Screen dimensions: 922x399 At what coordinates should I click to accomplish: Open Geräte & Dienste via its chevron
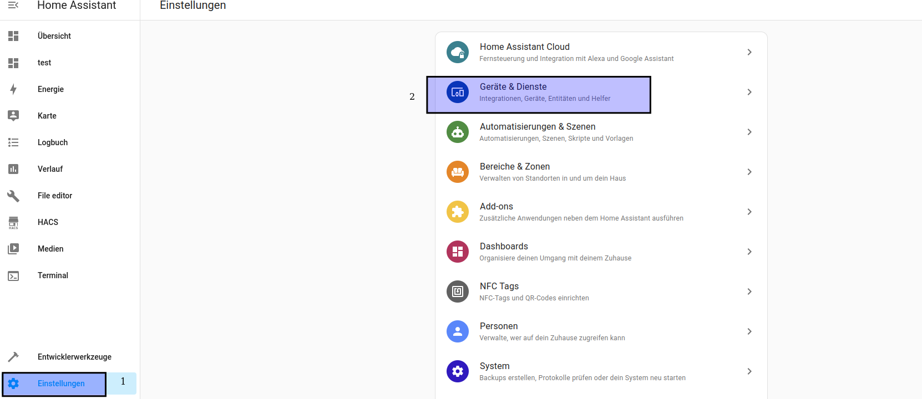(749, 92)
